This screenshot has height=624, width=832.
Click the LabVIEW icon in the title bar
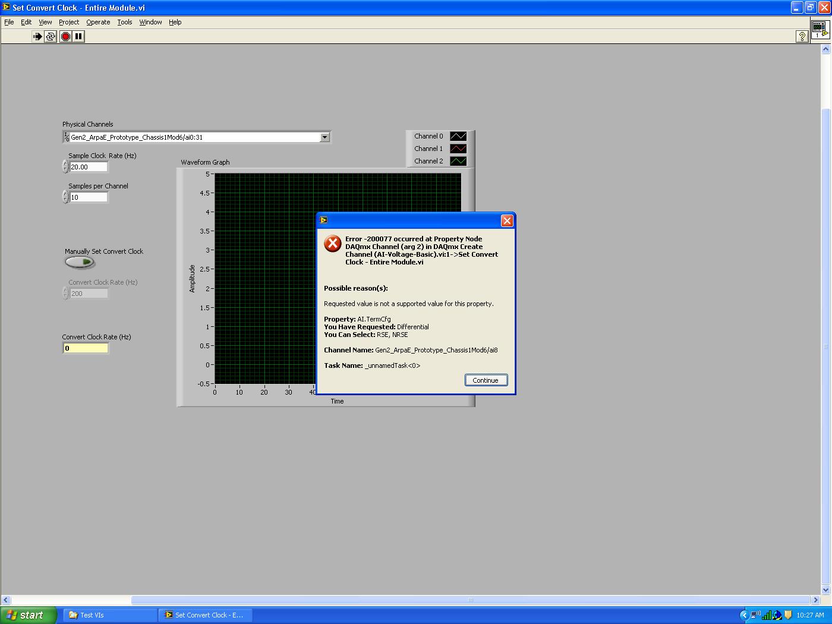point(6,7)
